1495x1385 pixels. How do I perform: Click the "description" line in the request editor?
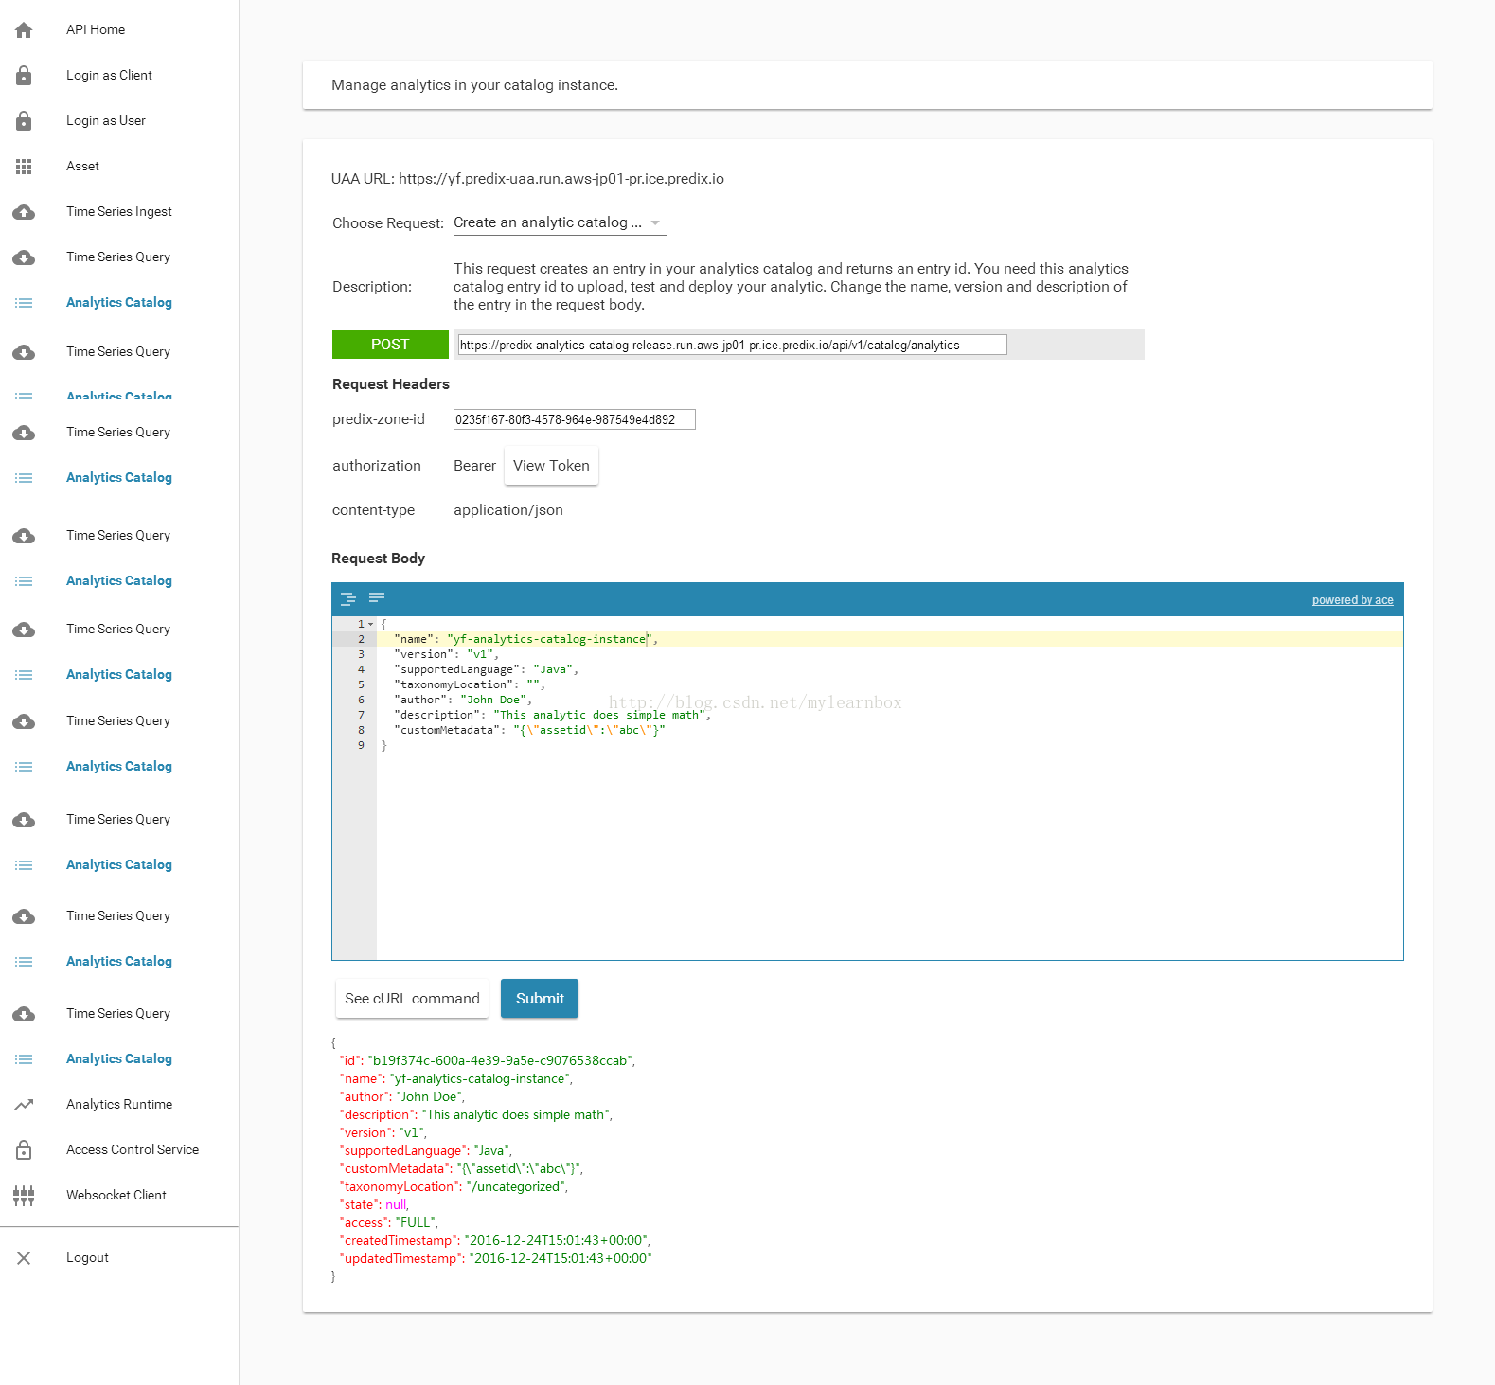(552, 715)
